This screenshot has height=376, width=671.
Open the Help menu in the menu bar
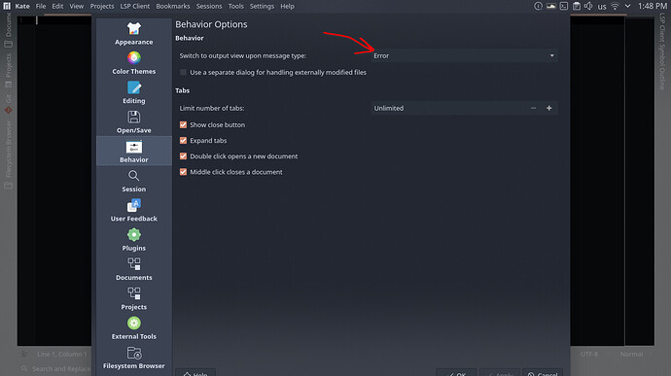[x=287, y=6]
